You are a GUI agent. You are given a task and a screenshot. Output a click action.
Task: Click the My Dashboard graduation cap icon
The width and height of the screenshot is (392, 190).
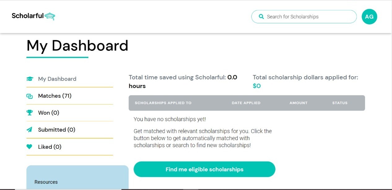(x=30, y=79)
